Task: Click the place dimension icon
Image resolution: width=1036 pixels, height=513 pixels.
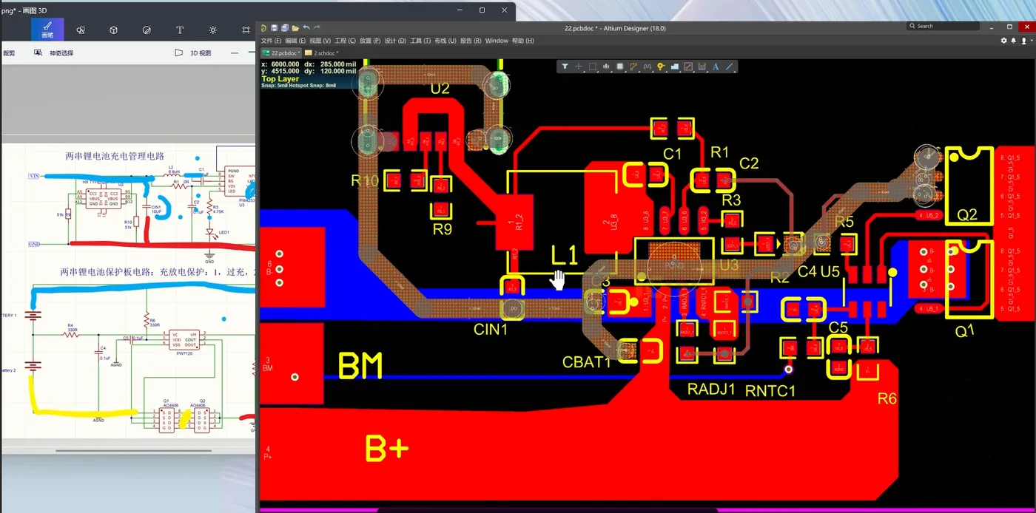Action: click(702, 67)
